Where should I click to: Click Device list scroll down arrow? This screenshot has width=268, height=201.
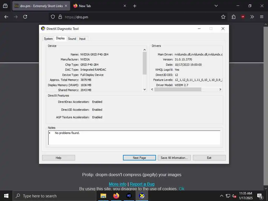click(144, 90)
